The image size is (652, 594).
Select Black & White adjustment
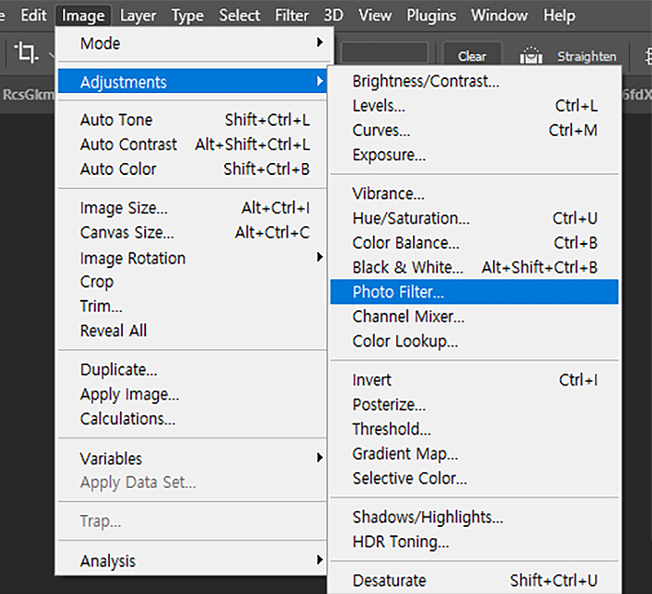(474, 267)
